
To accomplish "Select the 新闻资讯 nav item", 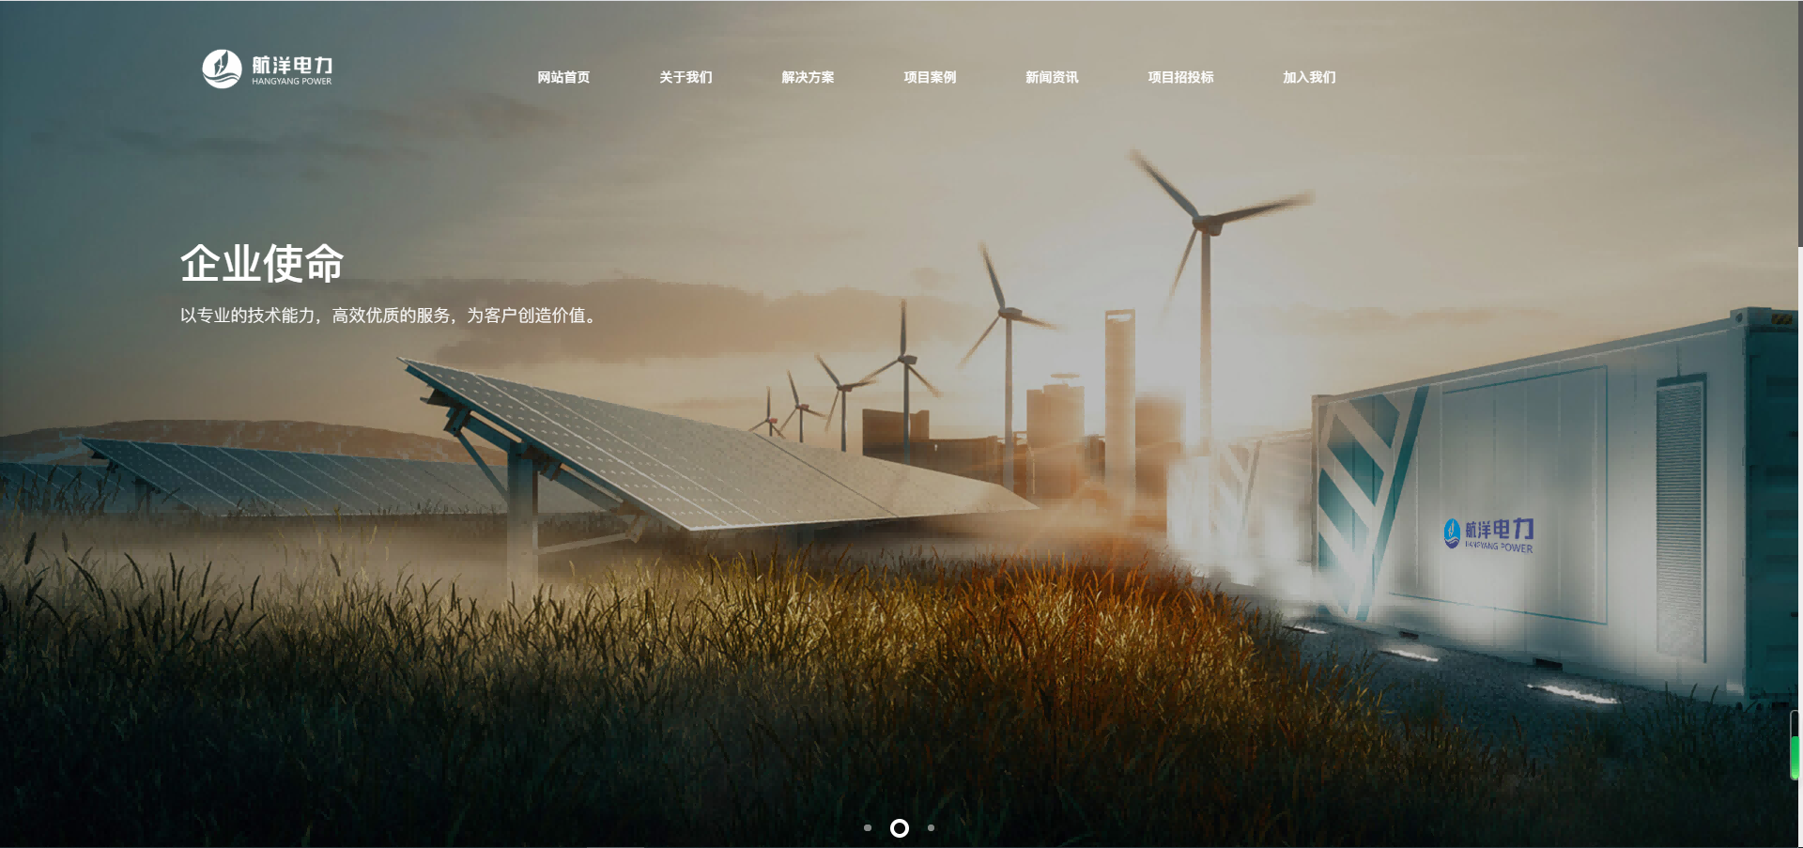I will click(x=1052, y=77).
